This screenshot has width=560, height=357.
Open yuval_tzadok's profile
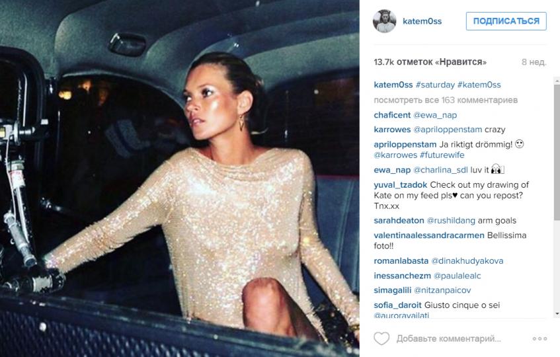pyautogui.click(x=401, y=185)
